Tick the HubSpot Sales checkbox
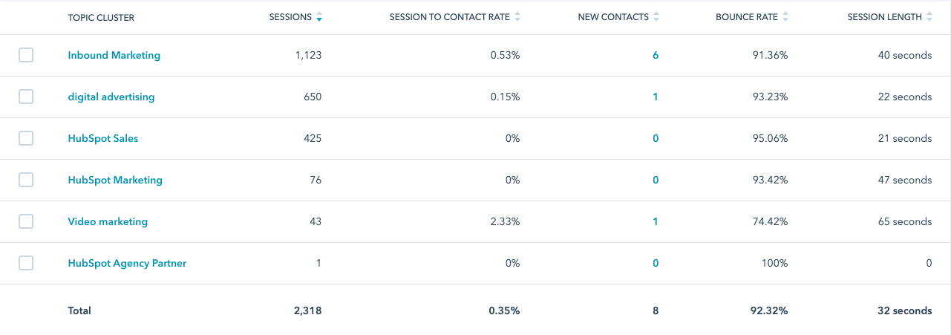This screenshot has height=335, width=951. (x=26, y=138)
